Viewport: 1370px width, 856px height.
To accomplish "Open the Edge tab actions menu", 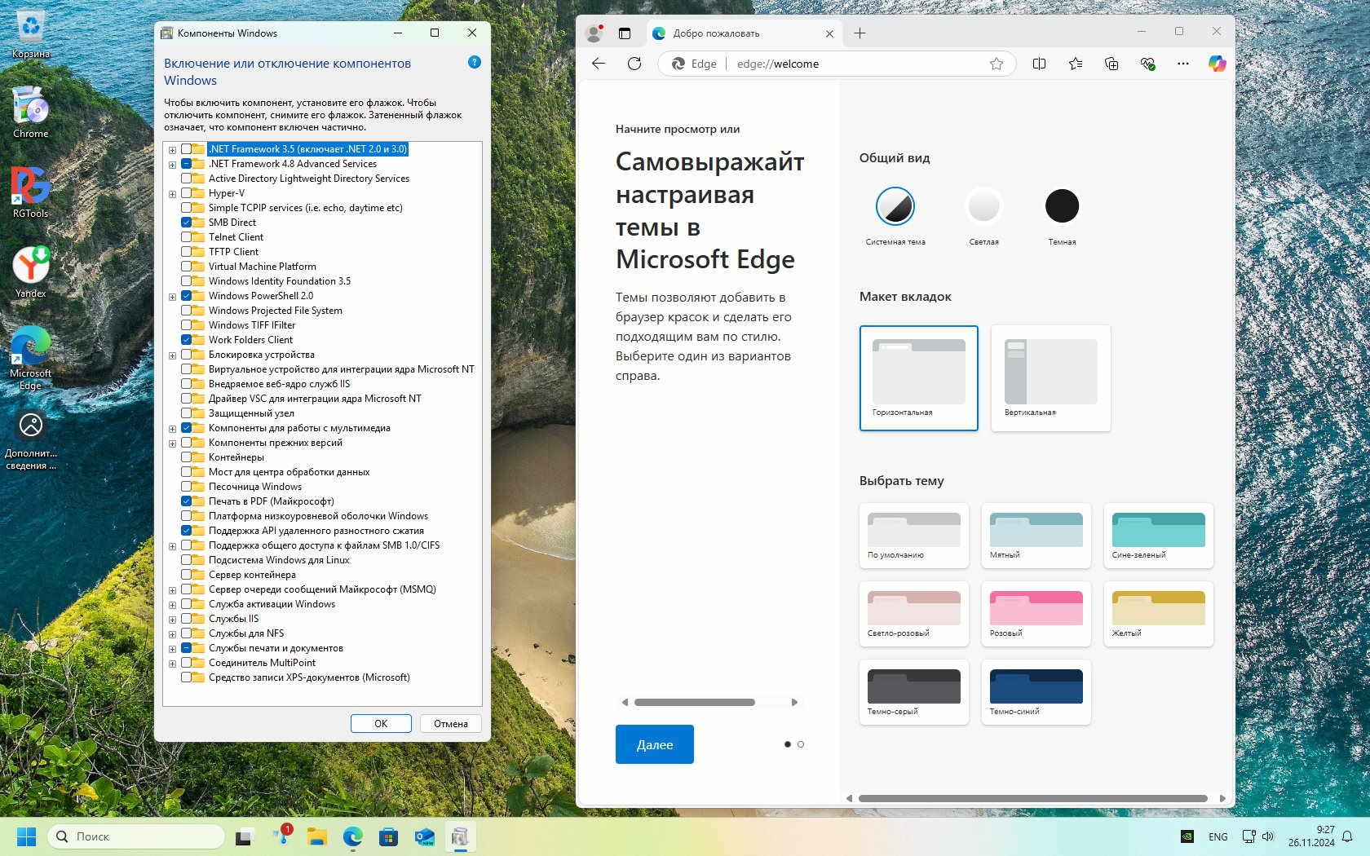I will (625, 33).
